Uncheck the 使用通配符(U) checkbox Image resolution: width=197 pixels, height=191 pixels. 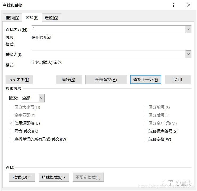[x=11, y=123]
